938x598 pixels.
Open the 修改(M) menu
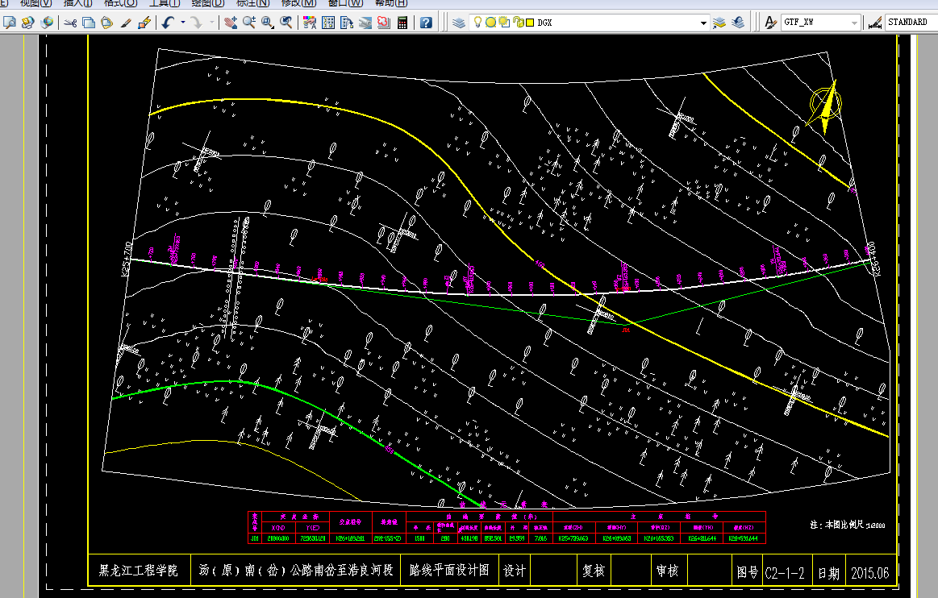click(x=298, y=3)
